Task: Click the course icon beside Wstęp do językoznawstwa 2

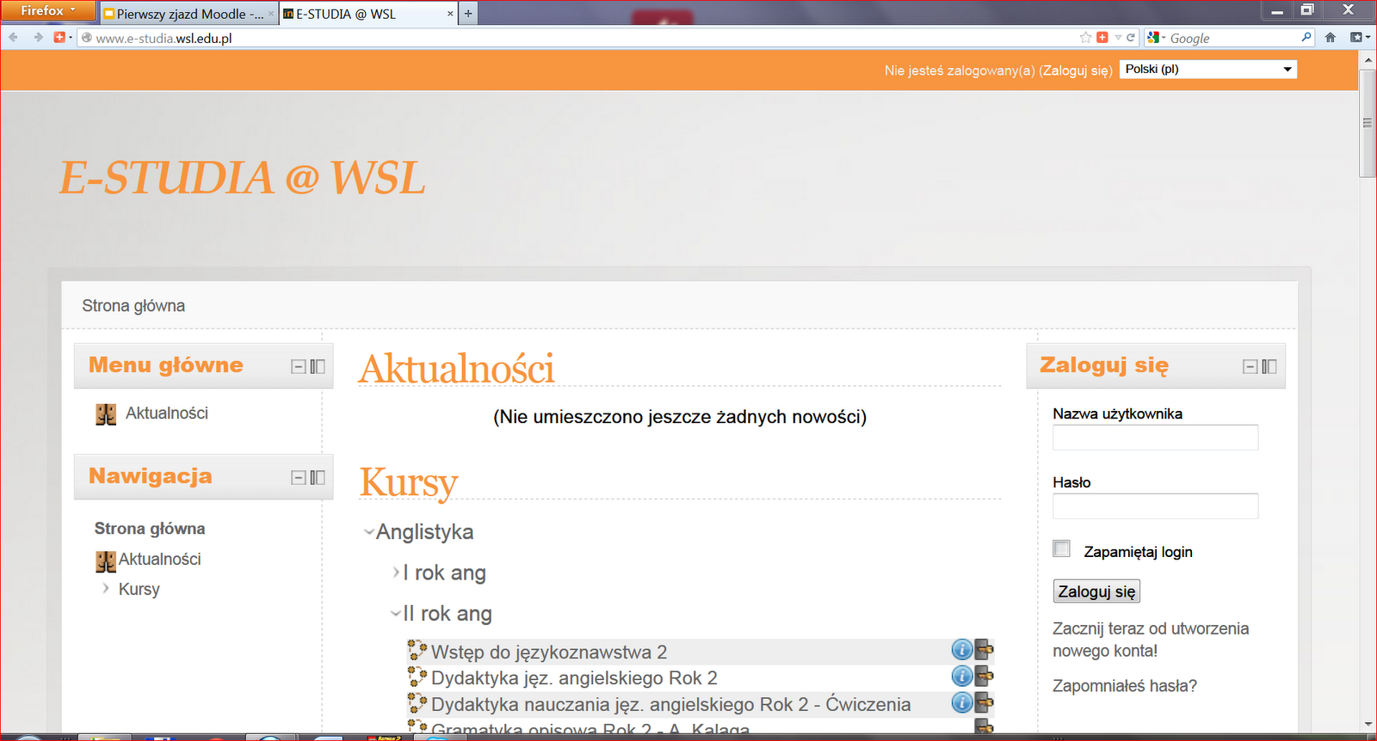Action: [417, 651]
